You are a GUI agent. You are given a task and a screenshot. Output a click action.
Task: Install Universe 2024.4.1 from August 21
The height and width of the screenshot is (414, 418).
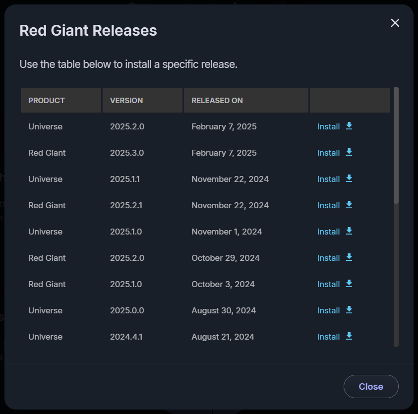click(x=328, y=337)
